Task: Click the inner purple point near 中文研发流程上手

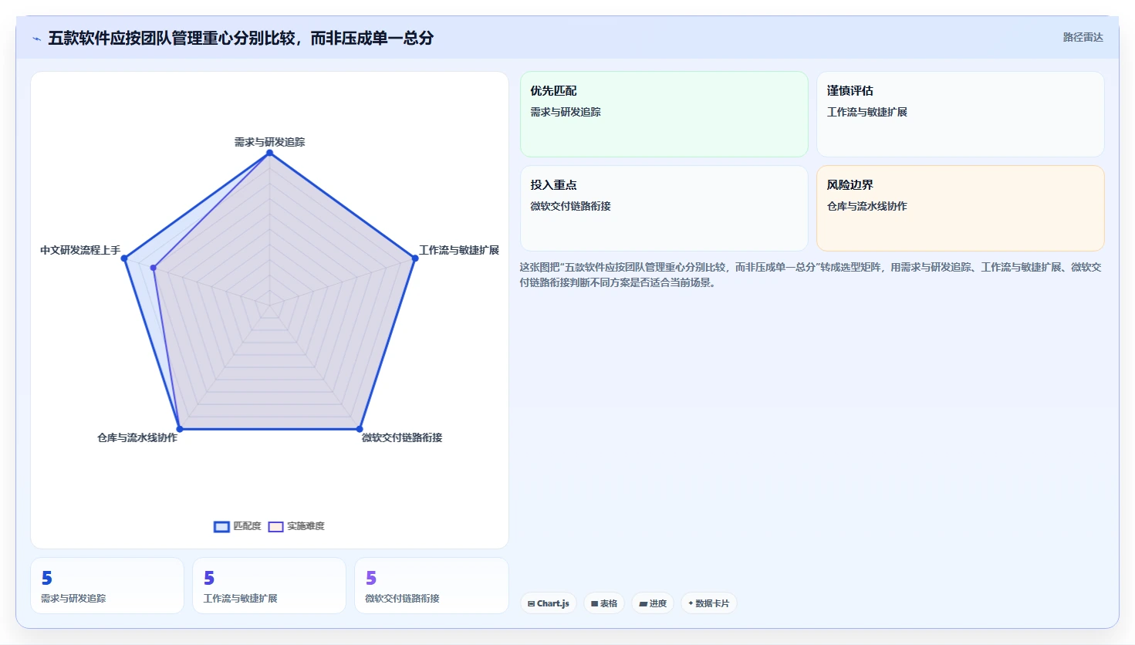Action: pos(154,268)
